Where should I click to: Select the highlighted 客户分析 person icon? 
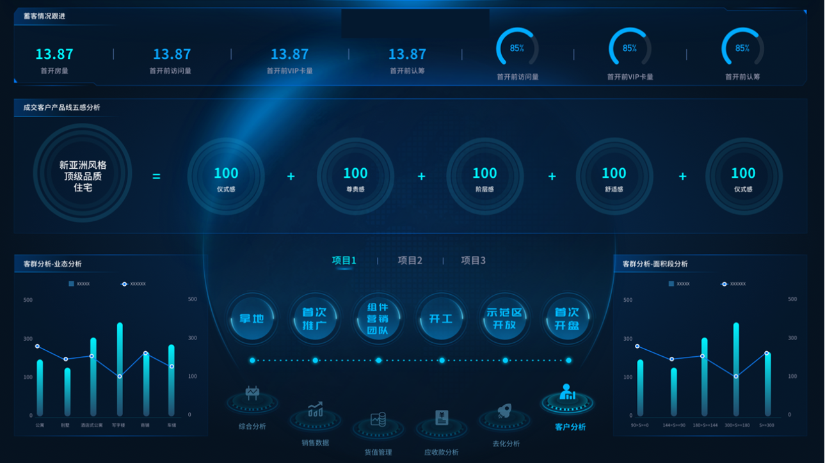[x=567, y=393]
